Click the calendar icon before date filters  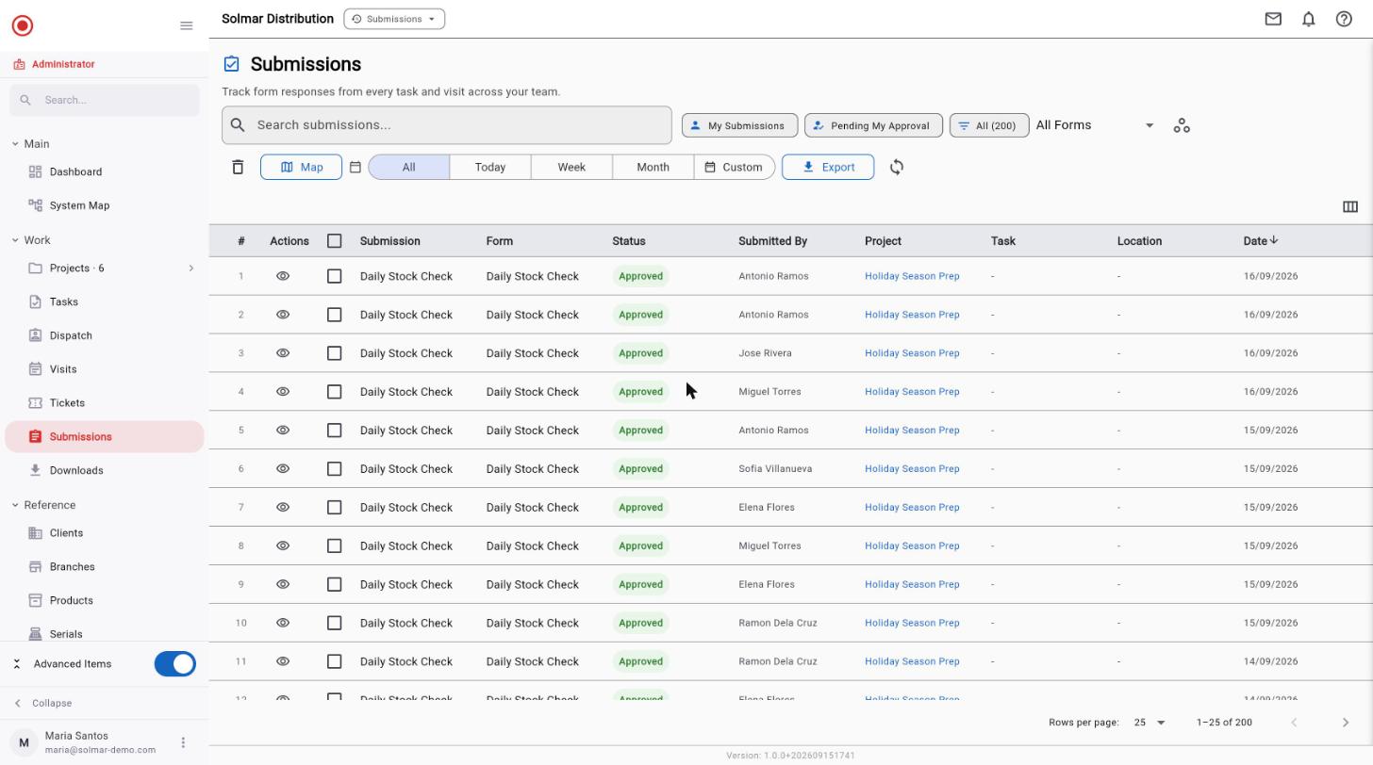point(356,167)
